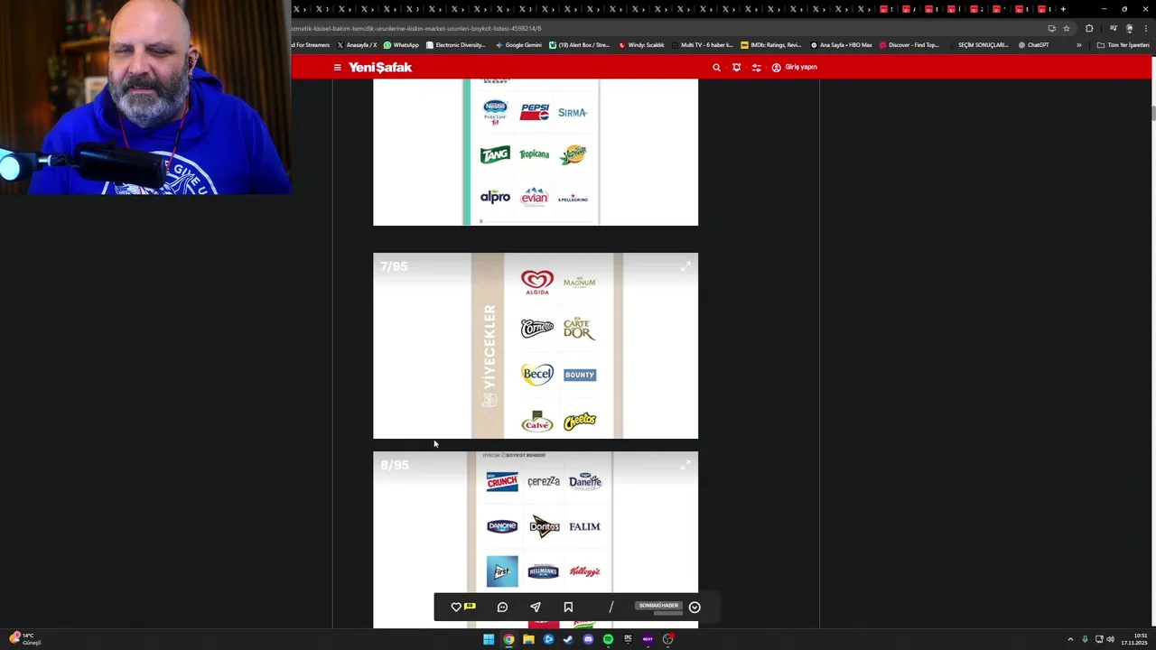The width and height of the screenshot is (1156, 650).
Task: Open Windows Start menu
Action: (x=489, y=639)
